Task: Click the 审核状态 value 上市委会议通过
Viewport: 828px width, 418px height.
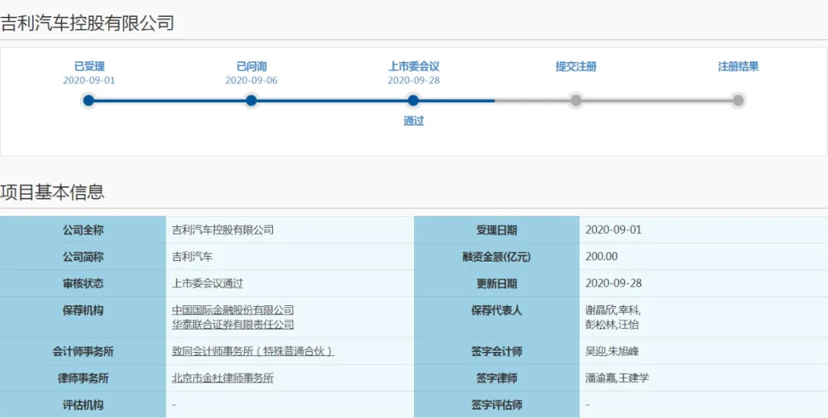Action: (208, 283)
